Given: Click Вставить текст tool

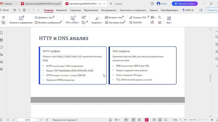Looking at the screenshot, I should (x=114, y=17).
